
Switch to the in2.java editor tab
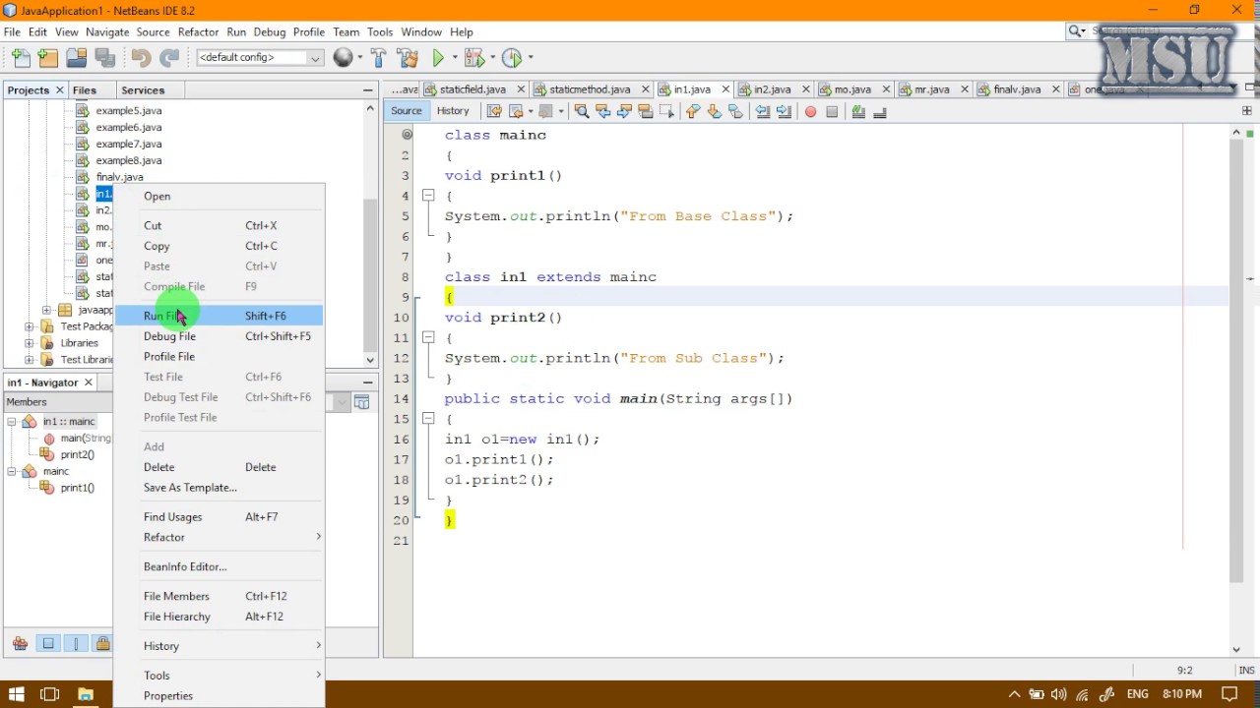pyautogui.click(x=772, y=89)
